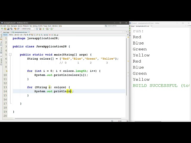Select the Output JavaApplication28 (run) tab
This screenshot has height=143, width=191.
[x=140, y=26]
